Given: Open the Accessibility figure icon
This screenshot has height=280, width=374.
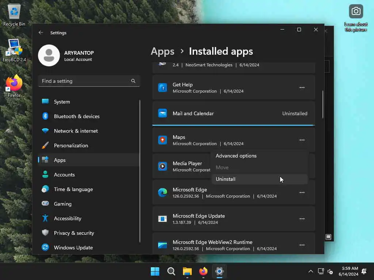Looking at the screenshot, I should 45,218.
